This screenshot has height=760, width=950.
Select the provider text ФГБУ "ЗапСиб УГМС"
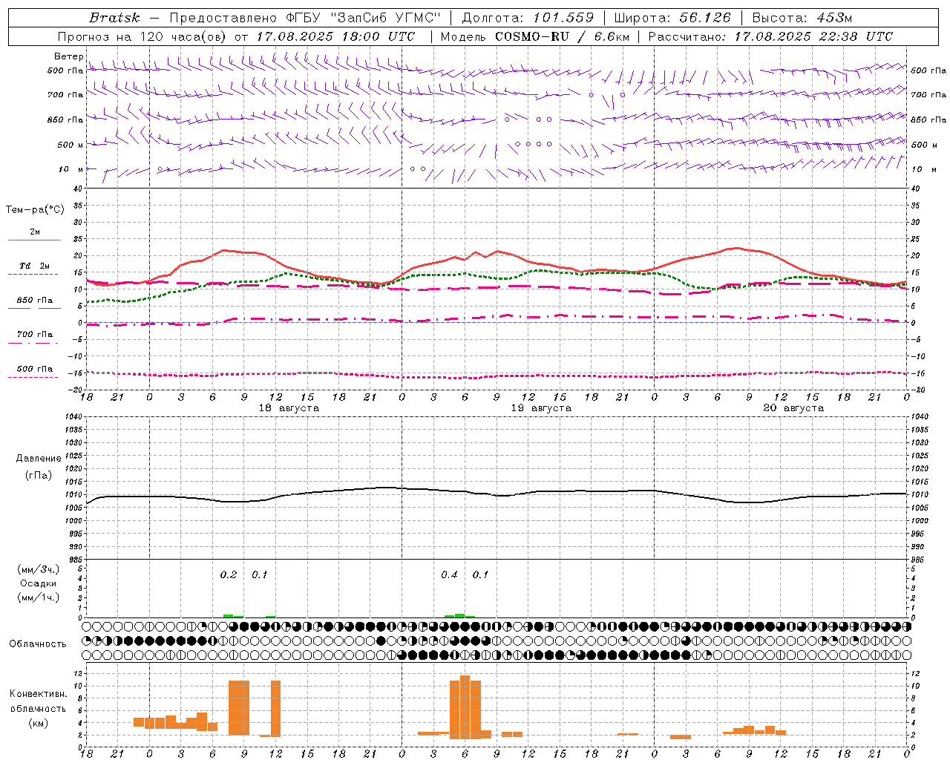pyautogui.click(x=363, y=17)
